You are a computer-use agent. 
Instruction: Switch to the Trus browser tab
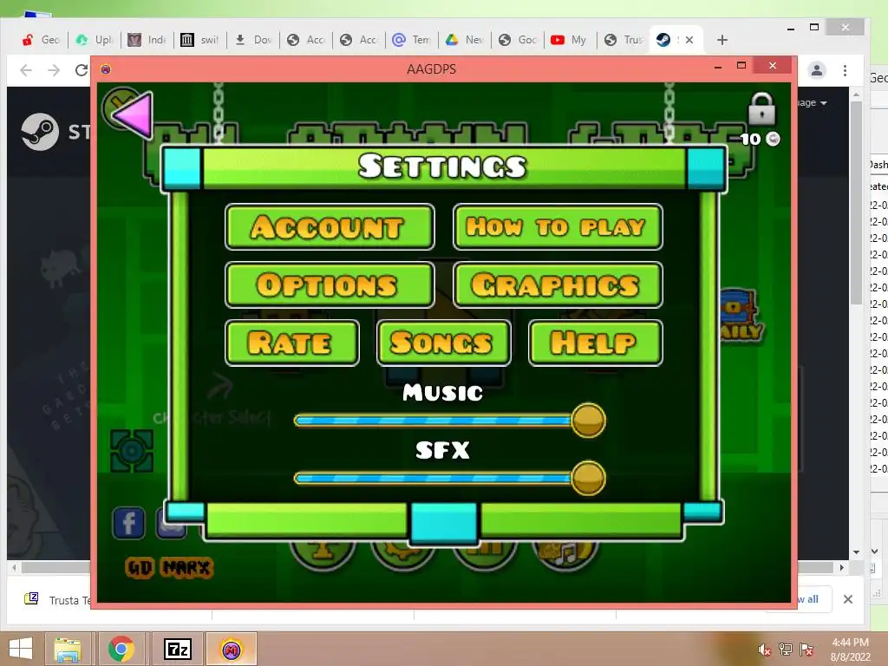coord(623,40)
